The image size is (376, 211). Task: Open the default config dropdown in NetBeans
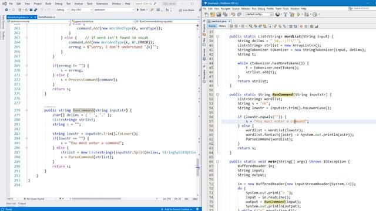point(258,14)
